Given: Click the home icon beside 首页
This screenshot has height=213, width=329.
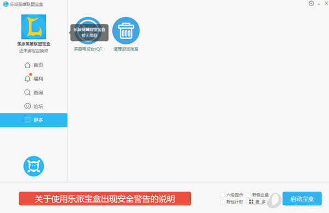Looking at the screenshot, I should [x=27, y=65].
